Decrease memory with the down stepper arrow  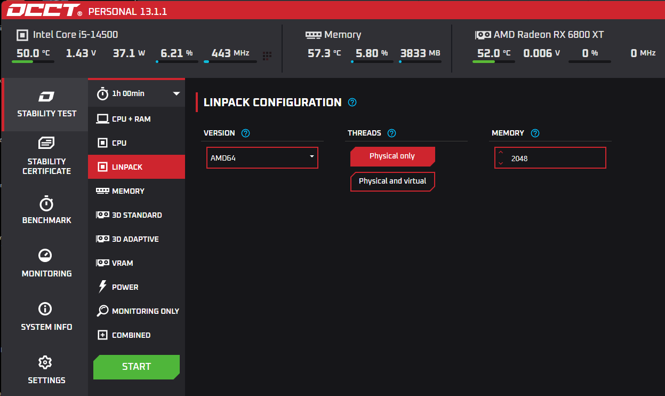[x=501, y=163]
